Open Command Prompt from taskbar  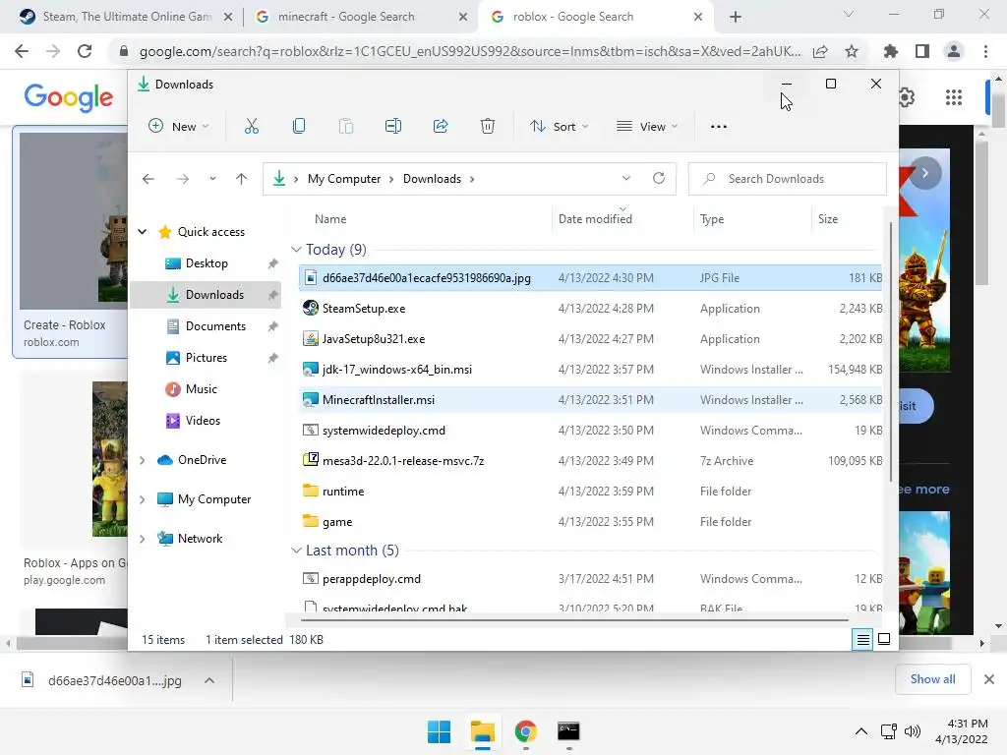coord(568,731)
